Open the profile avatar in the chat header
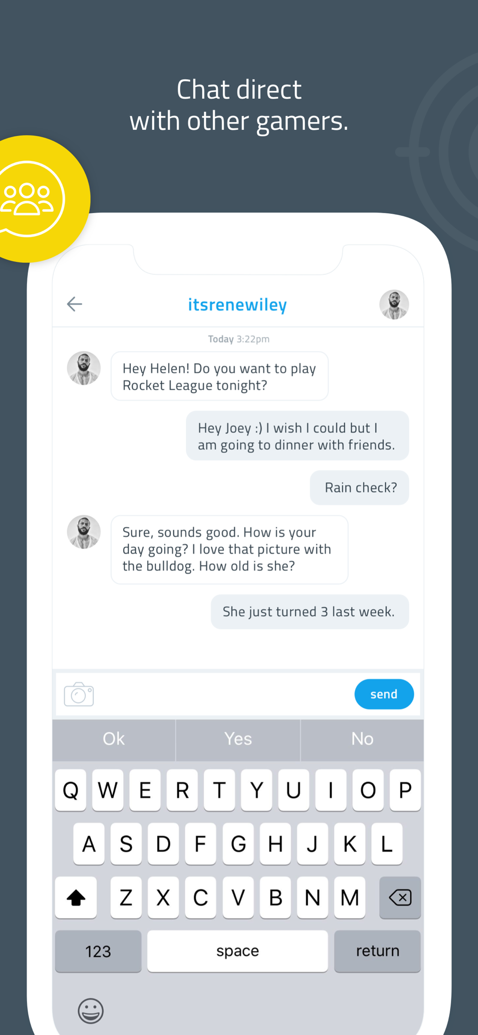 pyautogui.click(x=394, y=304)
